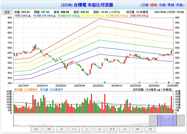Click the 2021W47 x-axis label

[24, 86]
